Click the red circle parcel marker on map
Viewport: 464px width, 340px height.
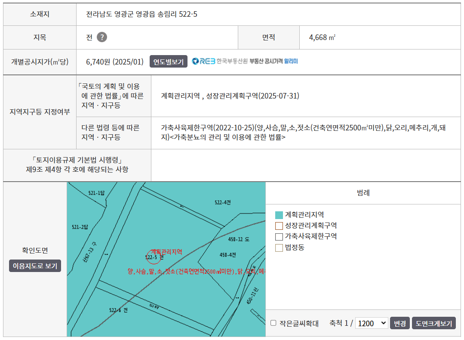click(154, 257)
